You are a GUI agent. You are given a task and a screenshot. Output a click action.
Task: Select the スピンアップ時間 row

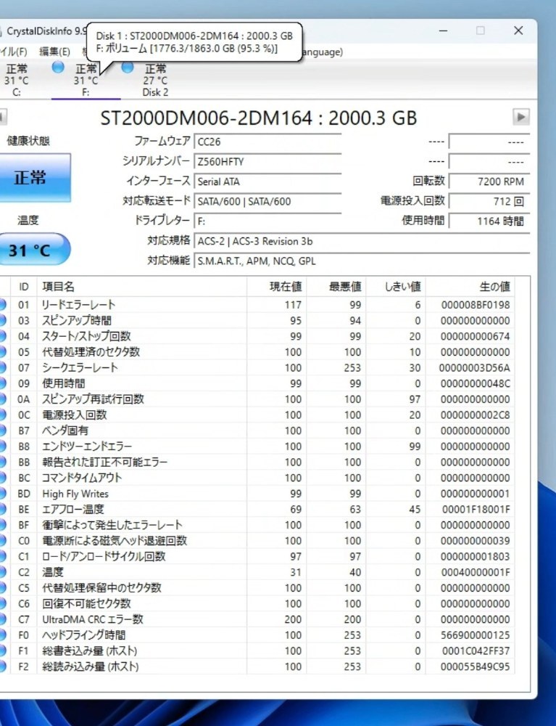point(257,320)
